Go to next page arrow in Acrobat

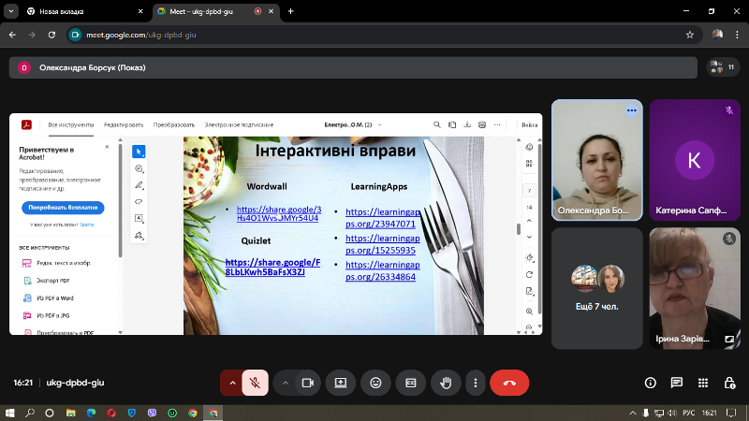pos(529,237)
